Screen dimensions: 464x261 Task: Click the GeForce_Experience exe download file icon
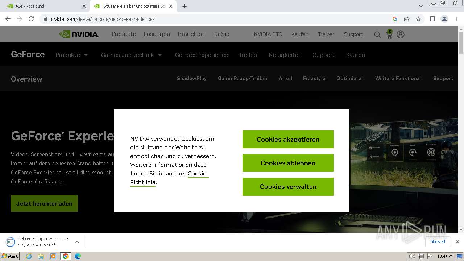click(10, 241)
